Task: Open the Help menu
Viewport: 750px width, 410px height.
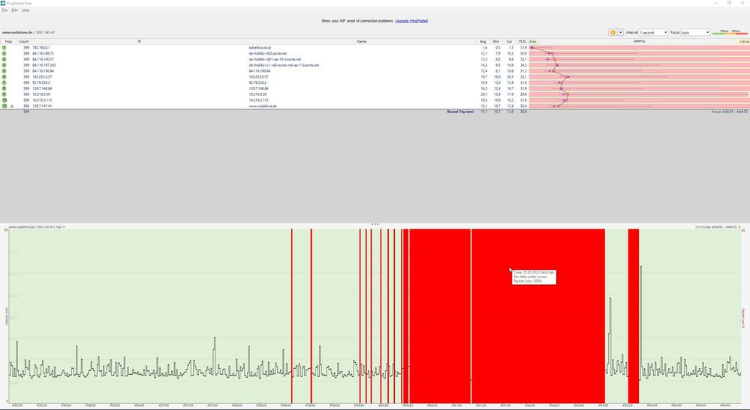Action: (26, 10)
